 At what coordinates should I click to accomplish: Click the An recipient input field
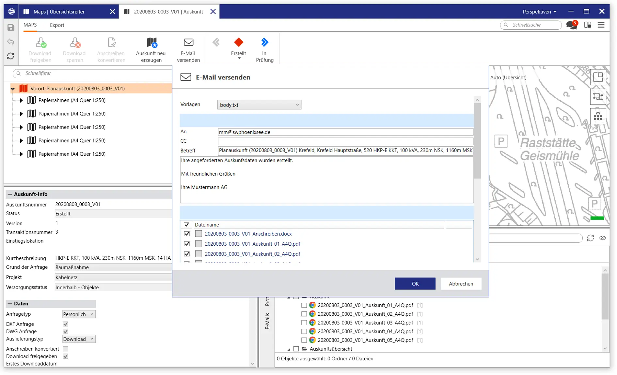click(x=345, y=132)
